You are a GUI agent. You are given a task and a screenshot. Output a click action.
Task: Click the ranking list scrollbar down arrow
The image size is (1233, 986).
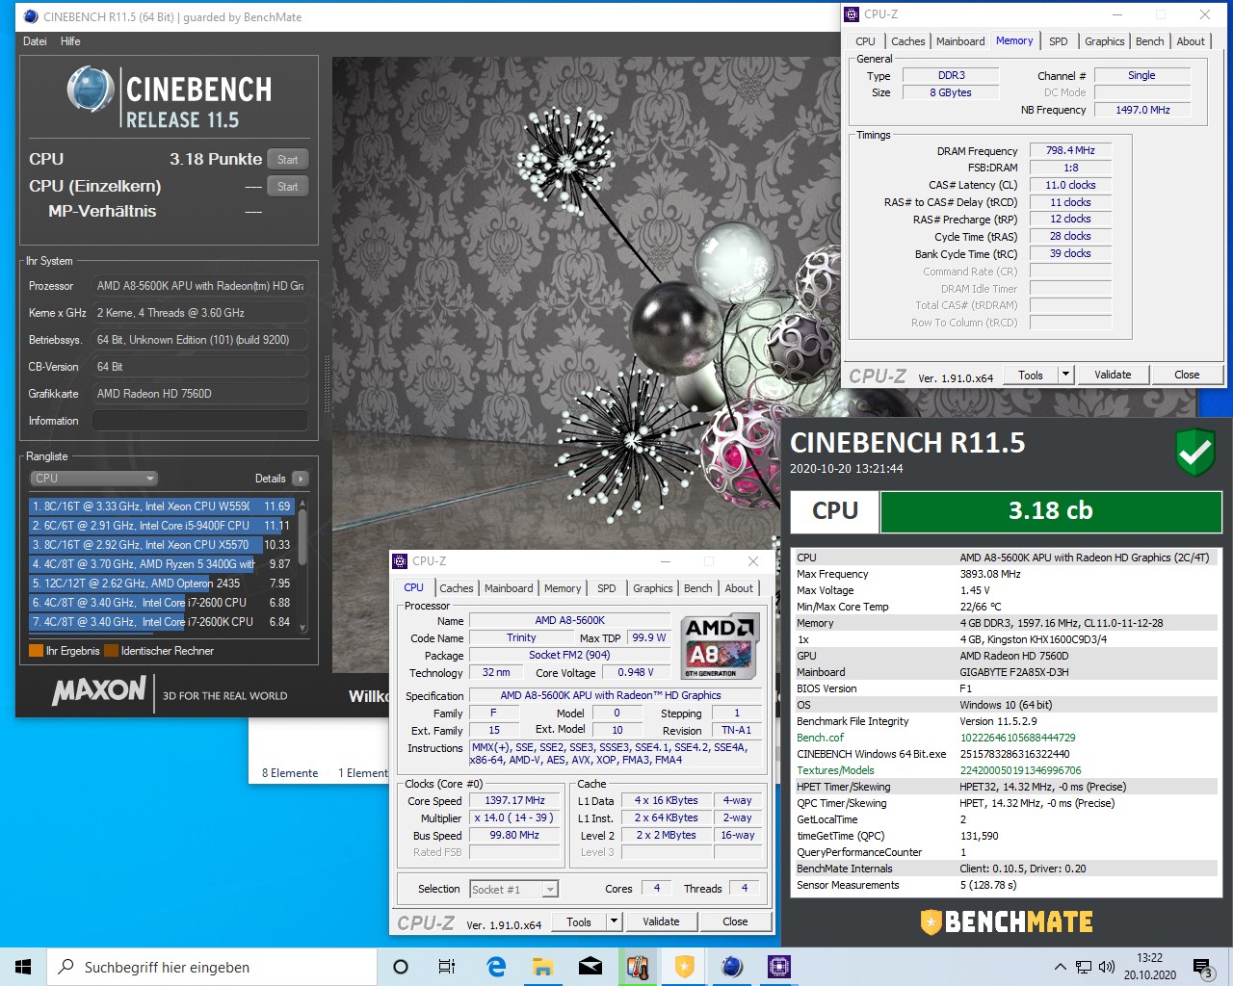(302, 628)
